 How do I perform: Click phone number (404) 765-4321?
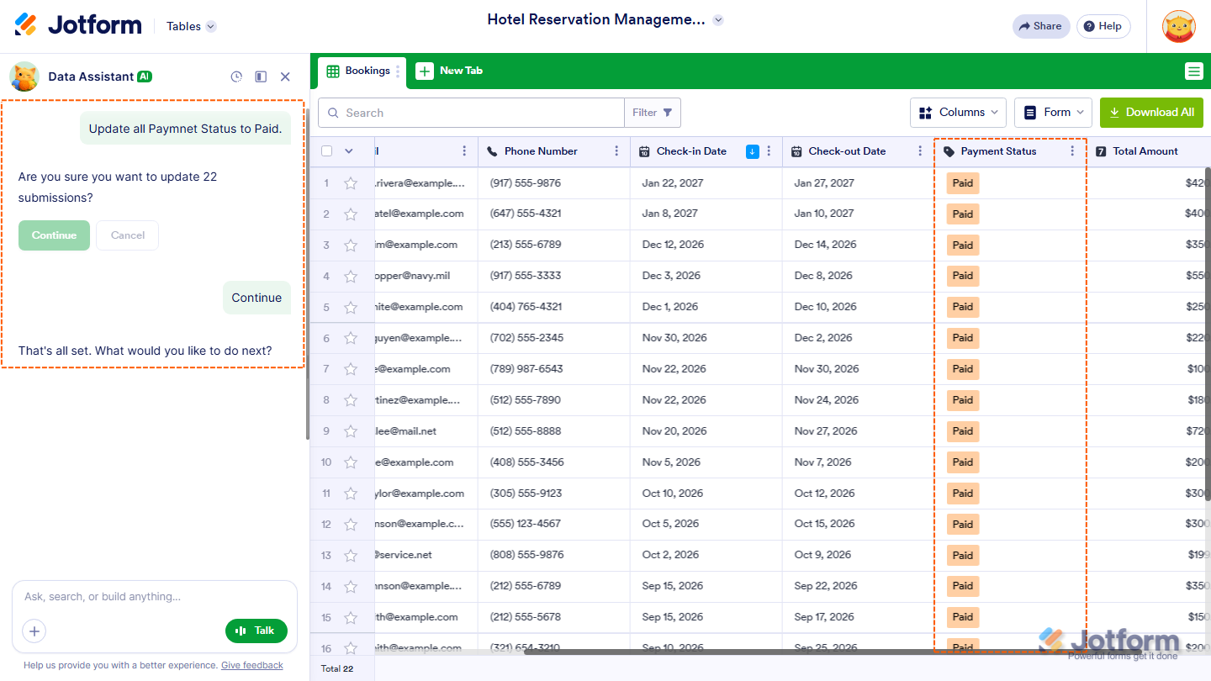[x=526, y=307]
